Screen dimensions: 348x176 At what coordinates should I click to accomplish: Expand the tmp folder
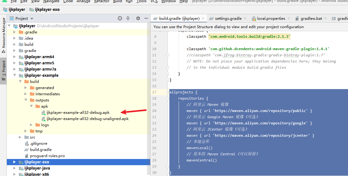(26, 131)
